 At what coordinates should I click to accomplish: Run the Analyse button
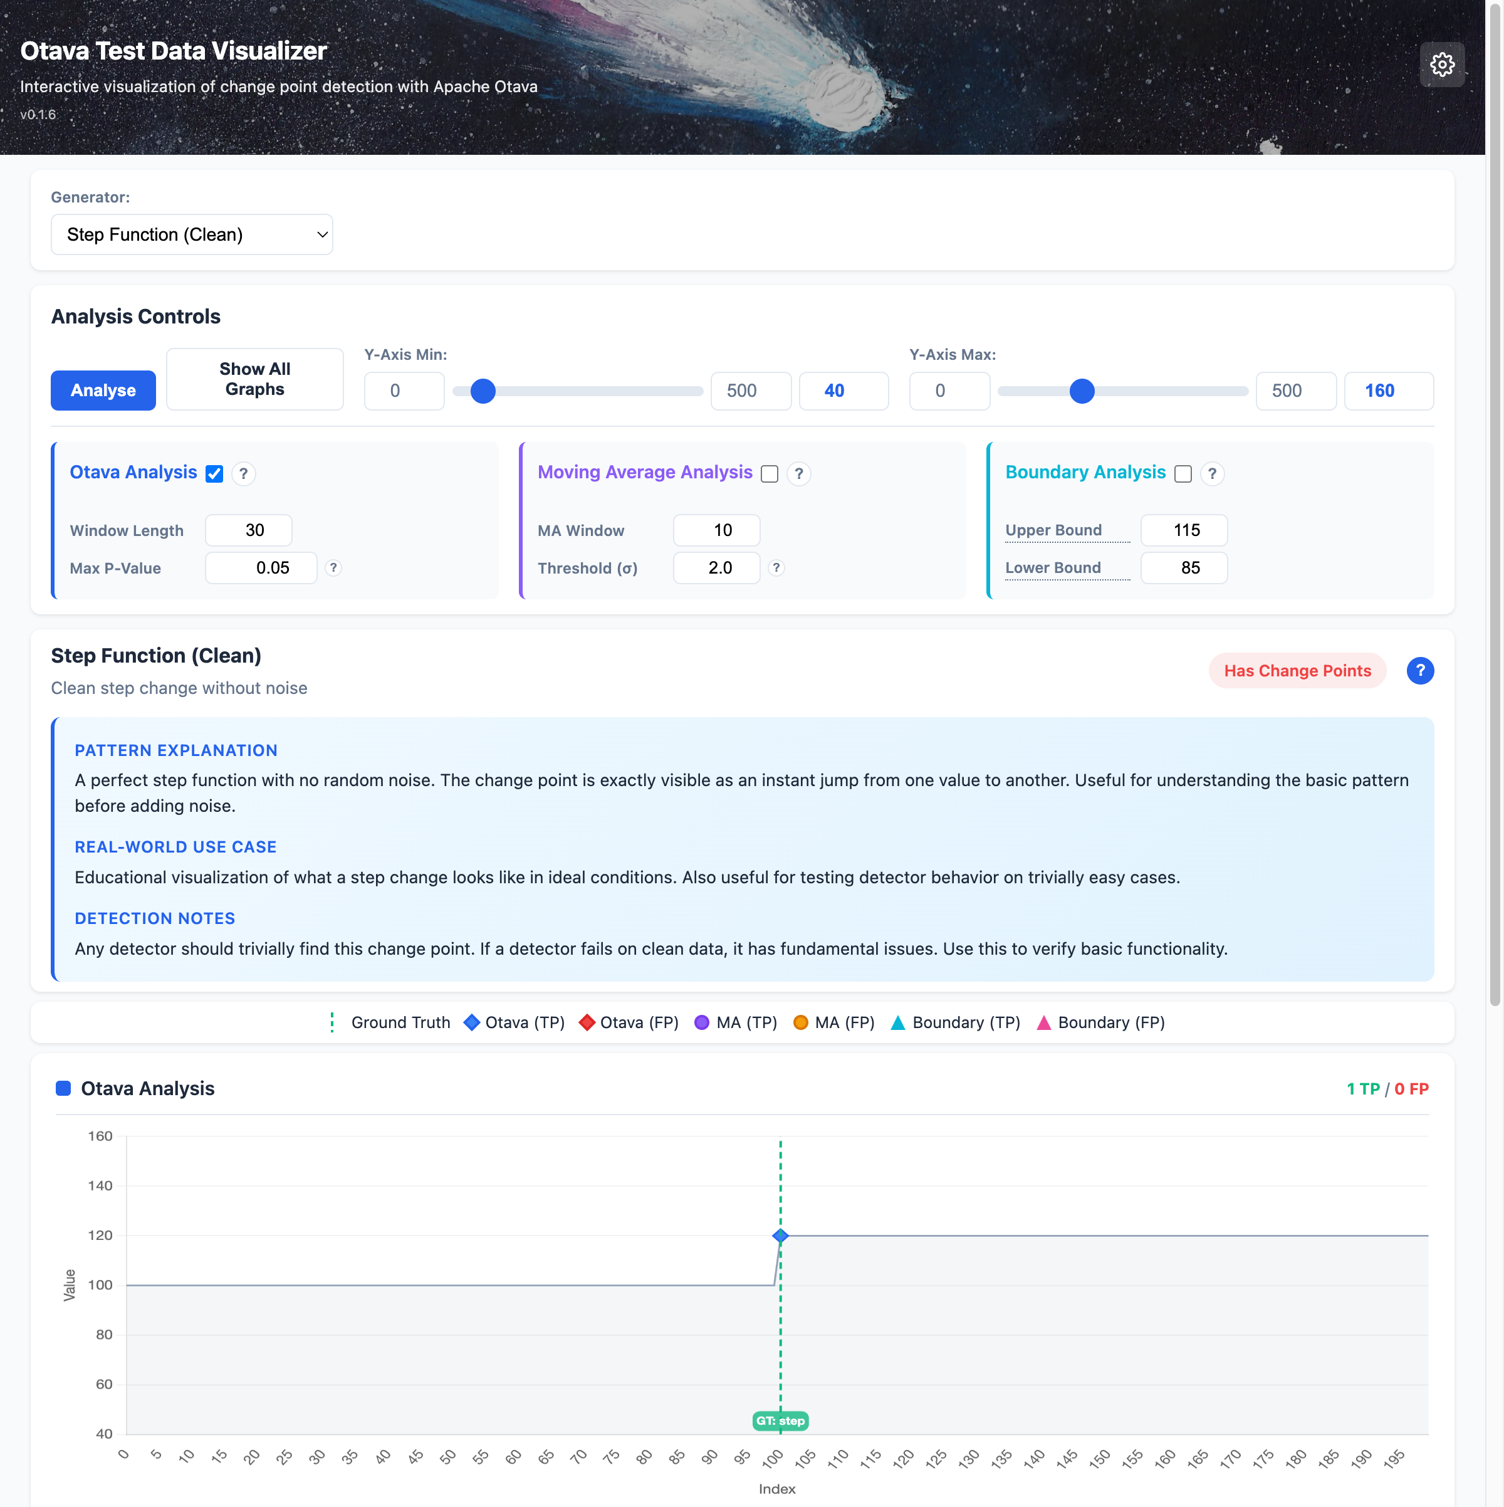[103, 391]
